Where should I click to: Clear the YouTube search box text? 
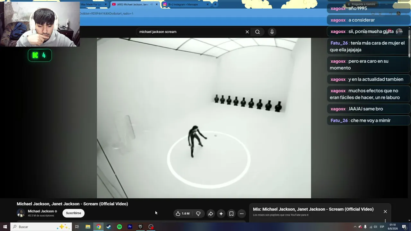247,32
